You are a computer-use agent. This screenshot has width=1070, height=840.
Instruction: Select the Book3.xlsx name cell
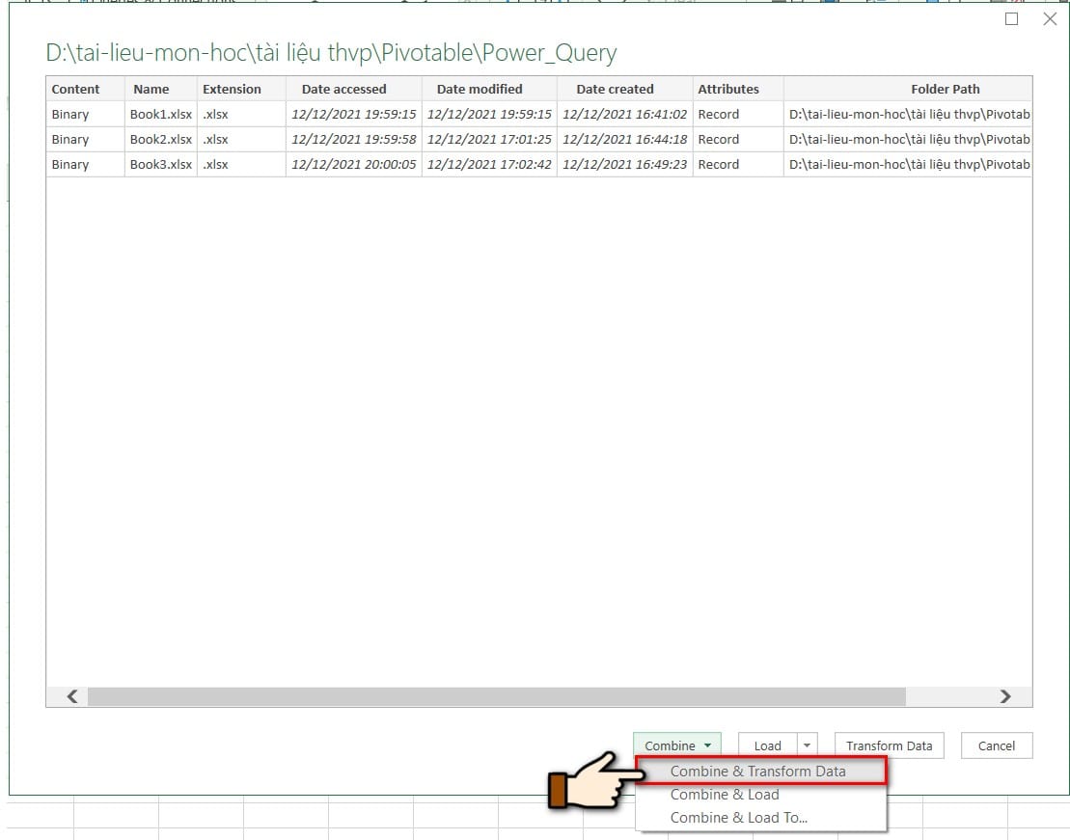click(161, 164)
